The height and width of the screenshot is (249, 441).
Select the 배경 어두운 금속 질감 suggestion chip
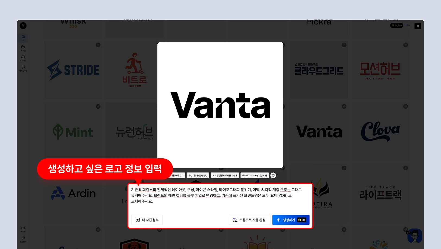(x=198, y=175)
